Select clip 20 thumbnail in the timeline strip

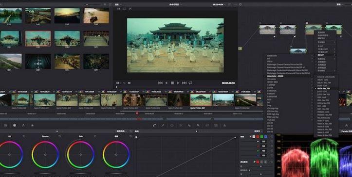[133, 100]
